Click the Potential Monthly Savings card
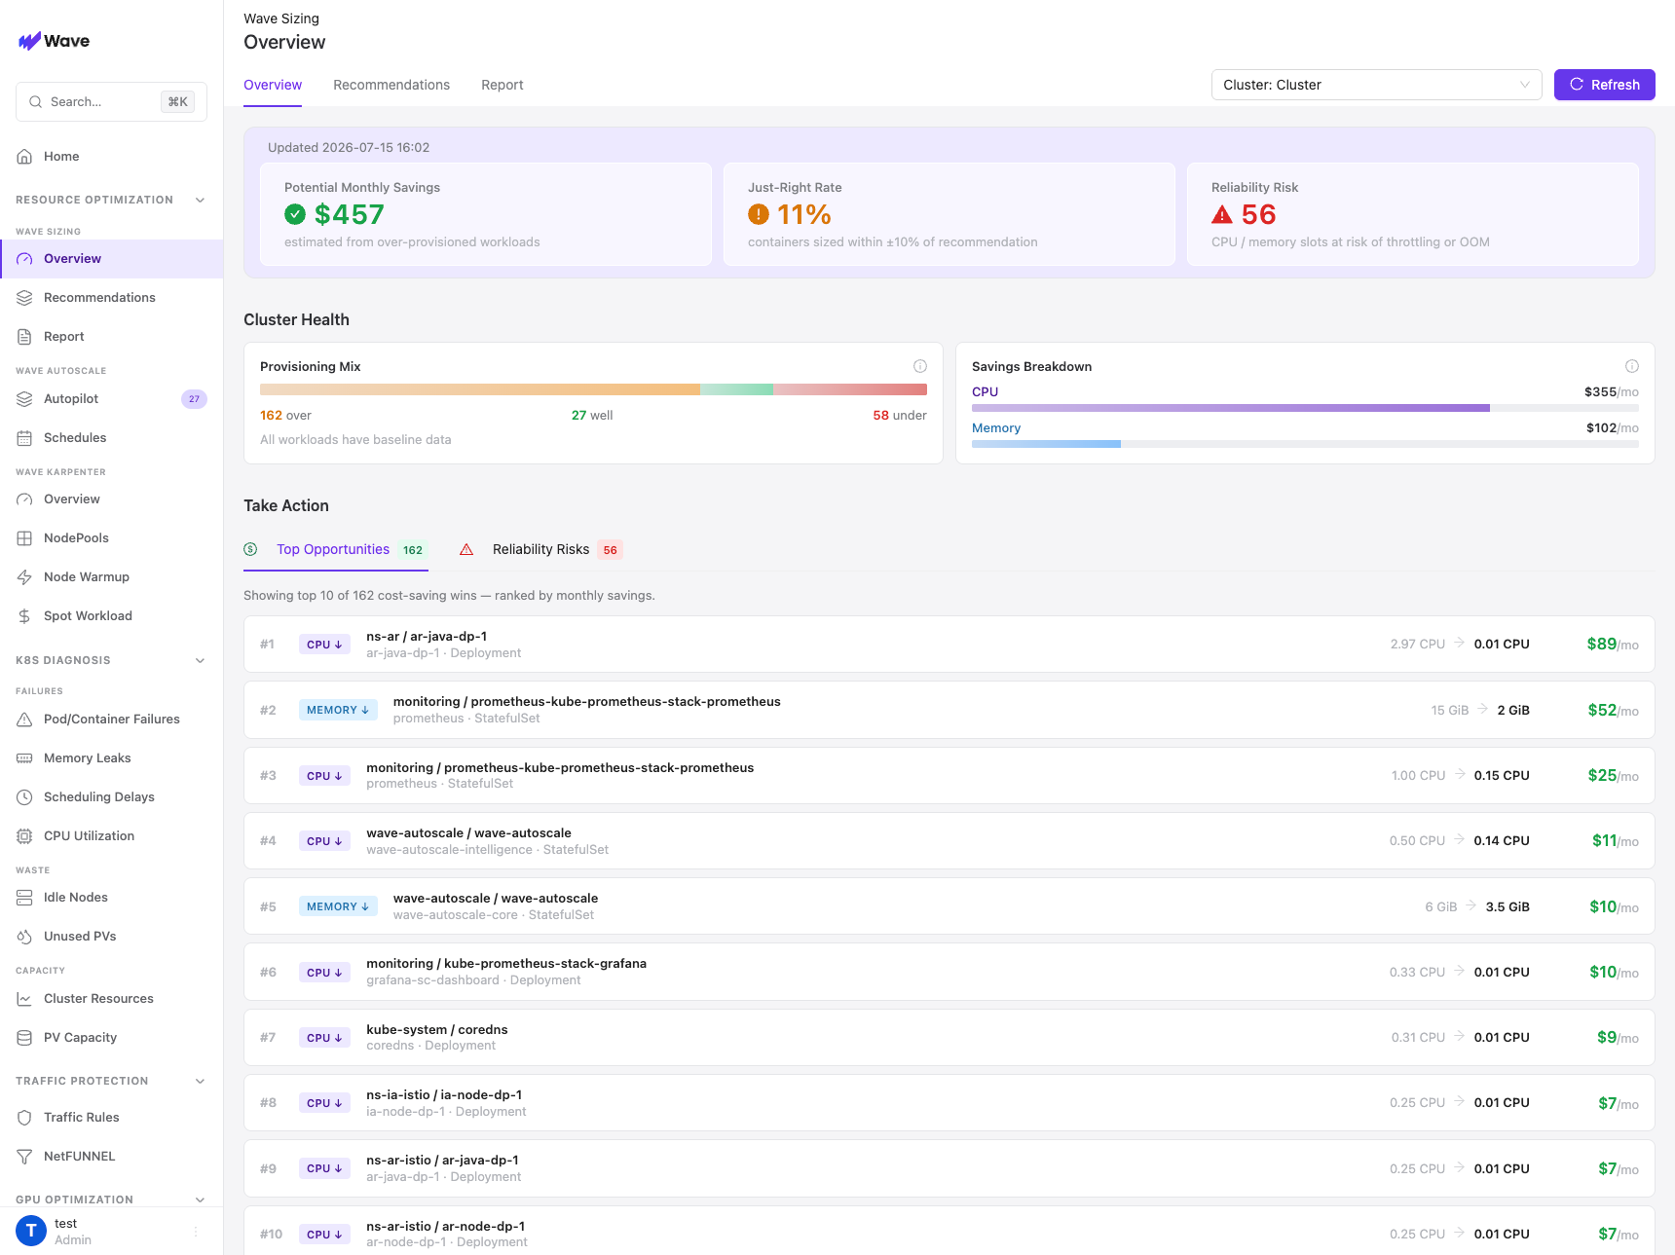Screen dimensions: 1675x1255 [486, 214]
